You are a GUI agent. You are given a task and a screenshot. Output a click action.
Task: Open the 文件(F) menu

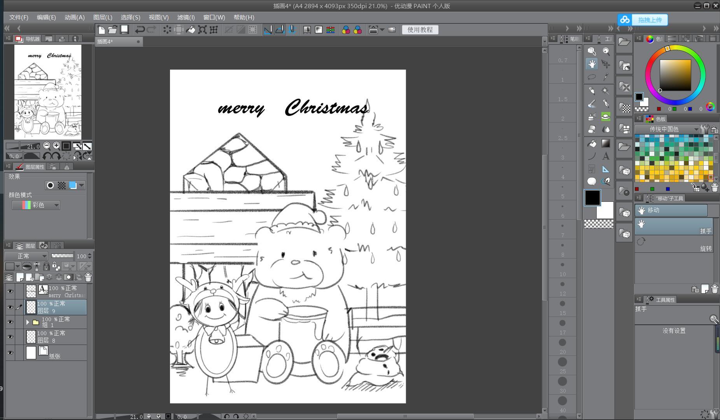[19, 17]
